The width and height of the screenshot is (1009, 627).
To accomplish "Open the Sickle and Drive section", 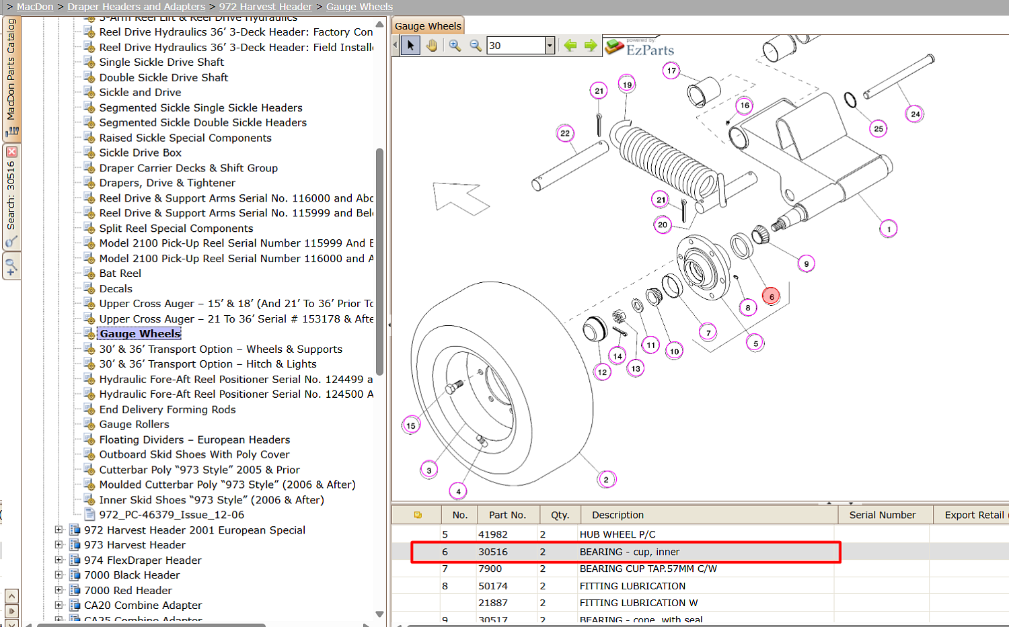I will click(x=140, y=92).
